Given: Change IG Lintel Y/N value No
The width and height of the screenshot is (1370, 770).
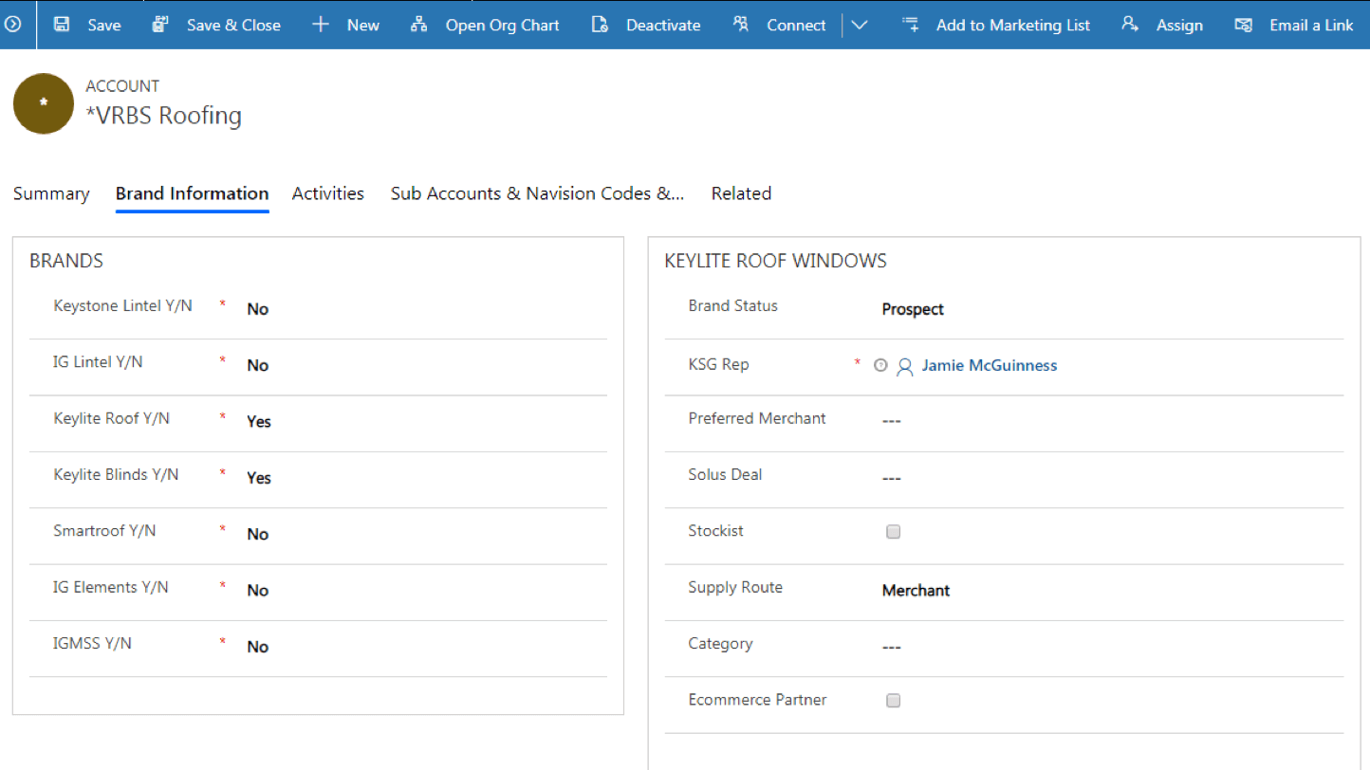Looking at the screenshot, I should click(x=258, y=365).
